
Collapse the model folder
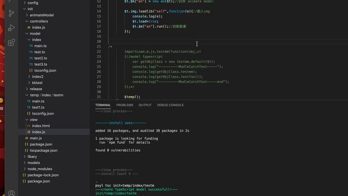coord(35,34)
